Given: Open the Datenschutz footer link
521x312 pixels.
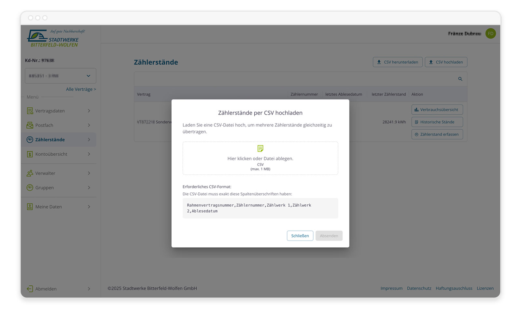Looking at the screenshot, I should (419, 288).
